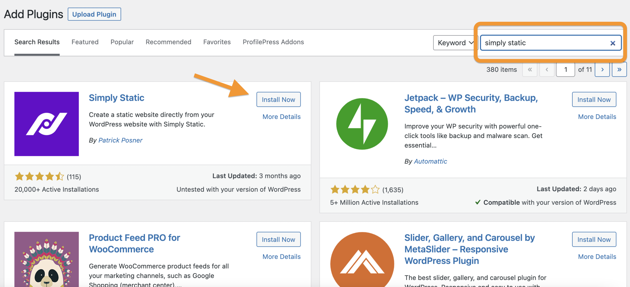Open the Favorites tab
Image resolution: width=630 pixels, height=287 pixels.
pyautogui.click(x=217, y=42)
